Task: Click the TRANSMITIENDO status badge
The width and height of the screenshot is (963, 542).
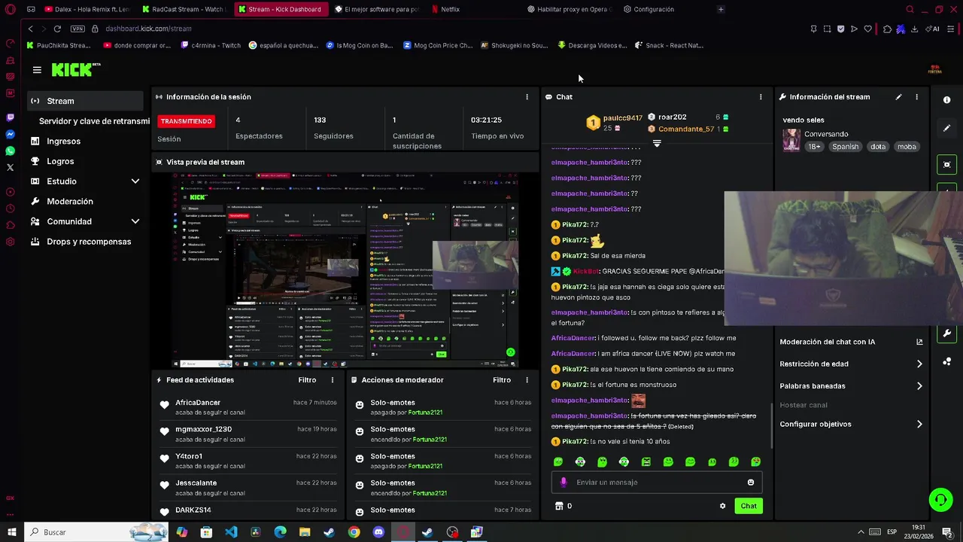Action: point(186,121)
